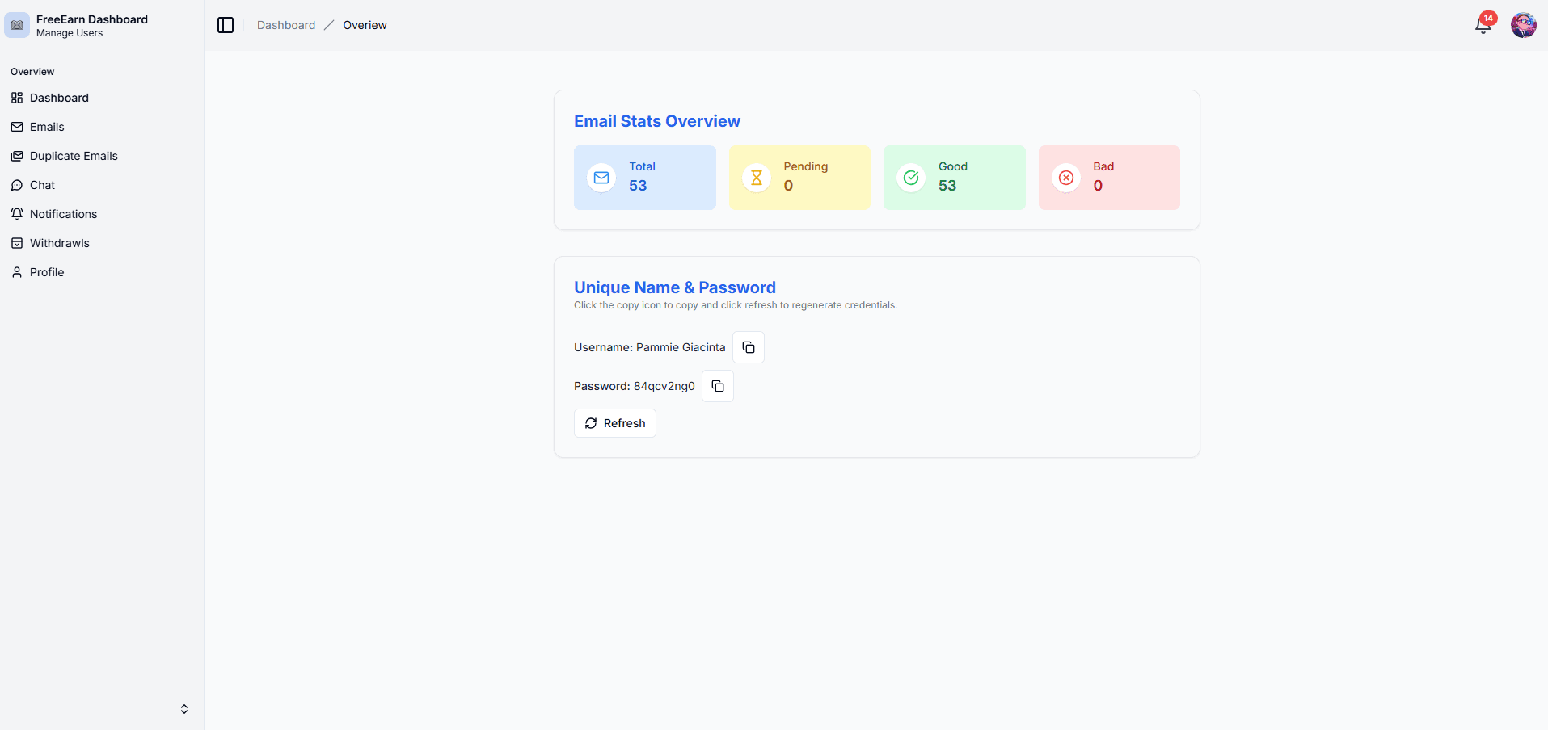
Task: Click Refresh to regenerate credentials
Action: coord(614,423)
